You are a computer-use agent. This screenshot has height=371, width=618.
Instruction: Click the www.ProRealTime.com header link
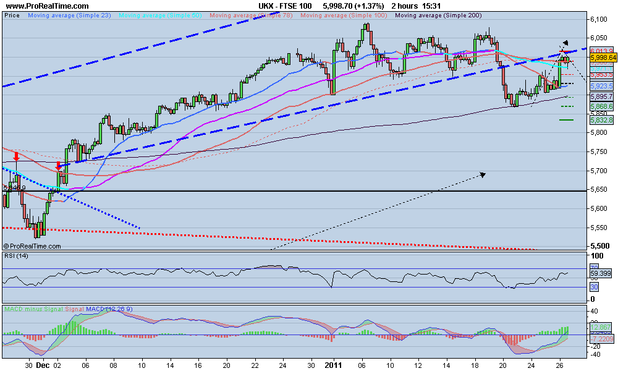(48, 6)
